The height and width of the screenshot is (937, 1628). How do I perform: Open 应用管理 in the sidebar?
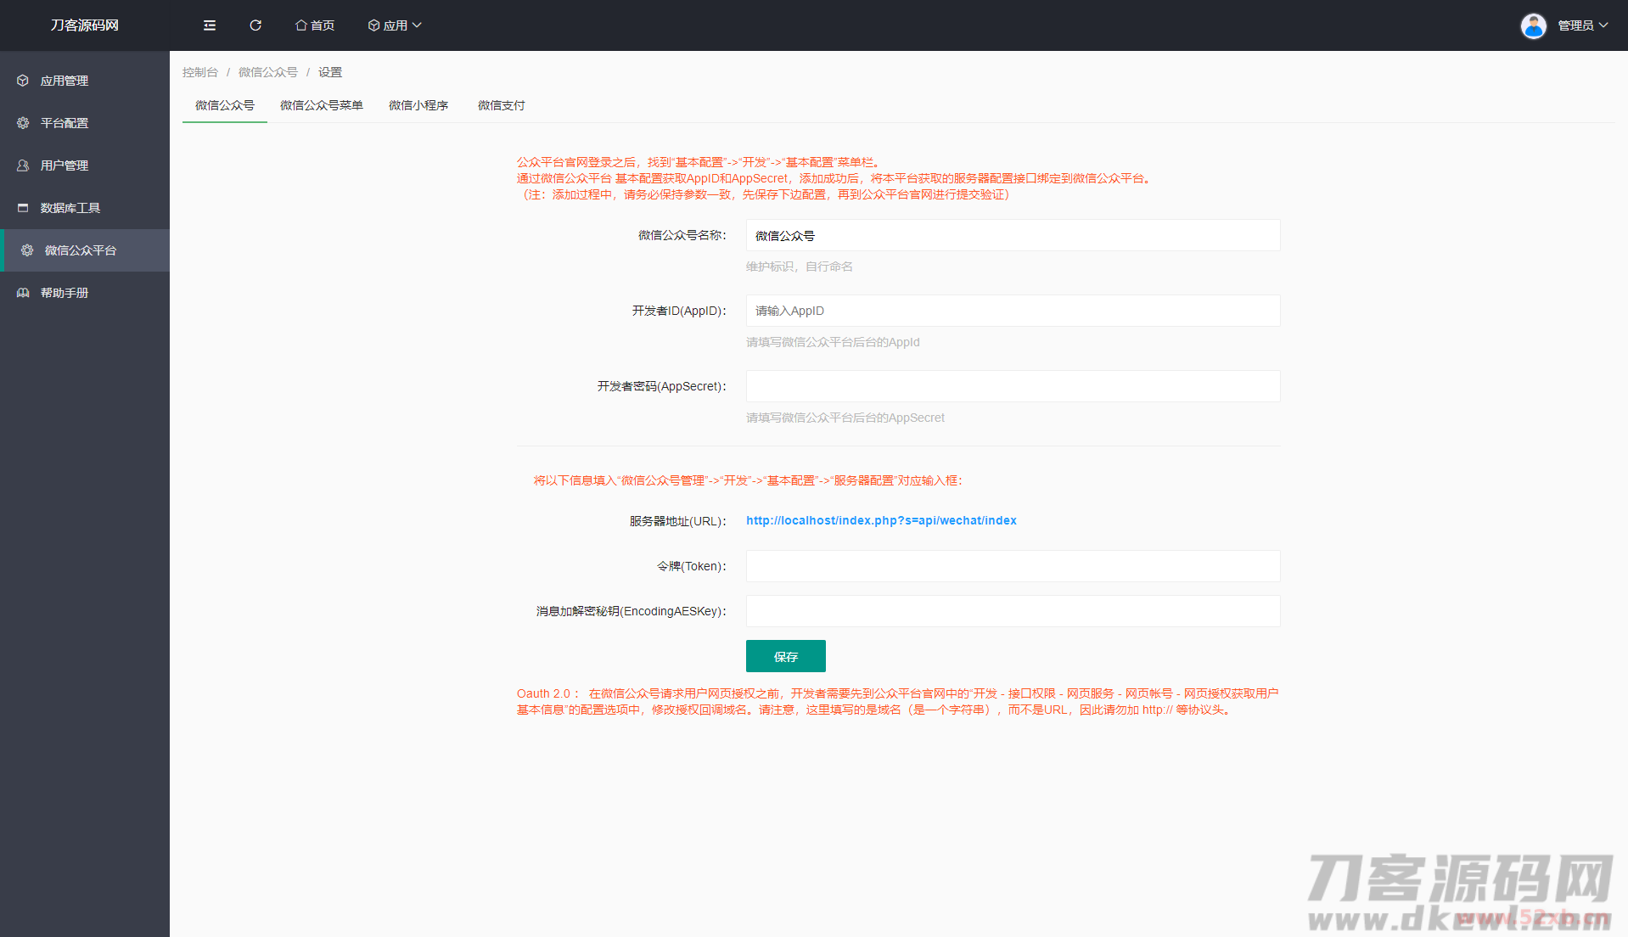coord(65,81)
